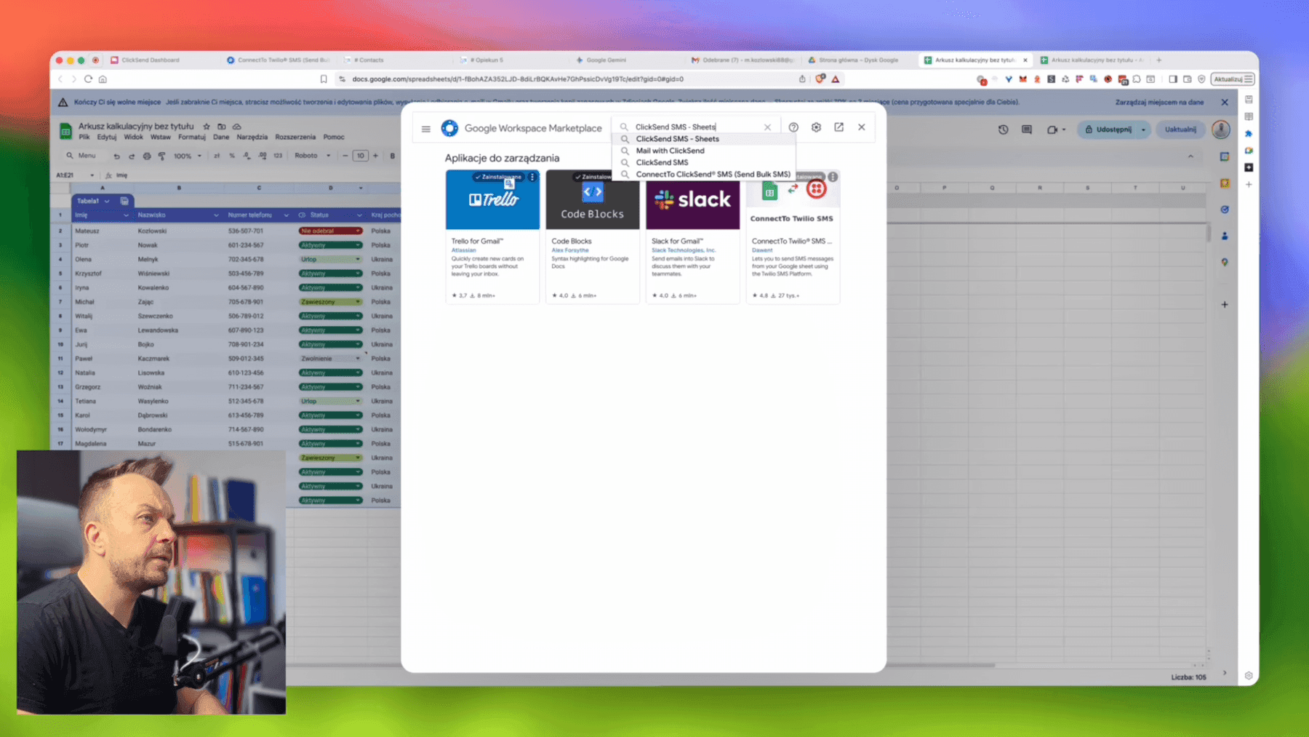Screen dimensions: 1309x737
Task: Open the name box dropdown A1:E21
Action: click(x=92, y=175)
